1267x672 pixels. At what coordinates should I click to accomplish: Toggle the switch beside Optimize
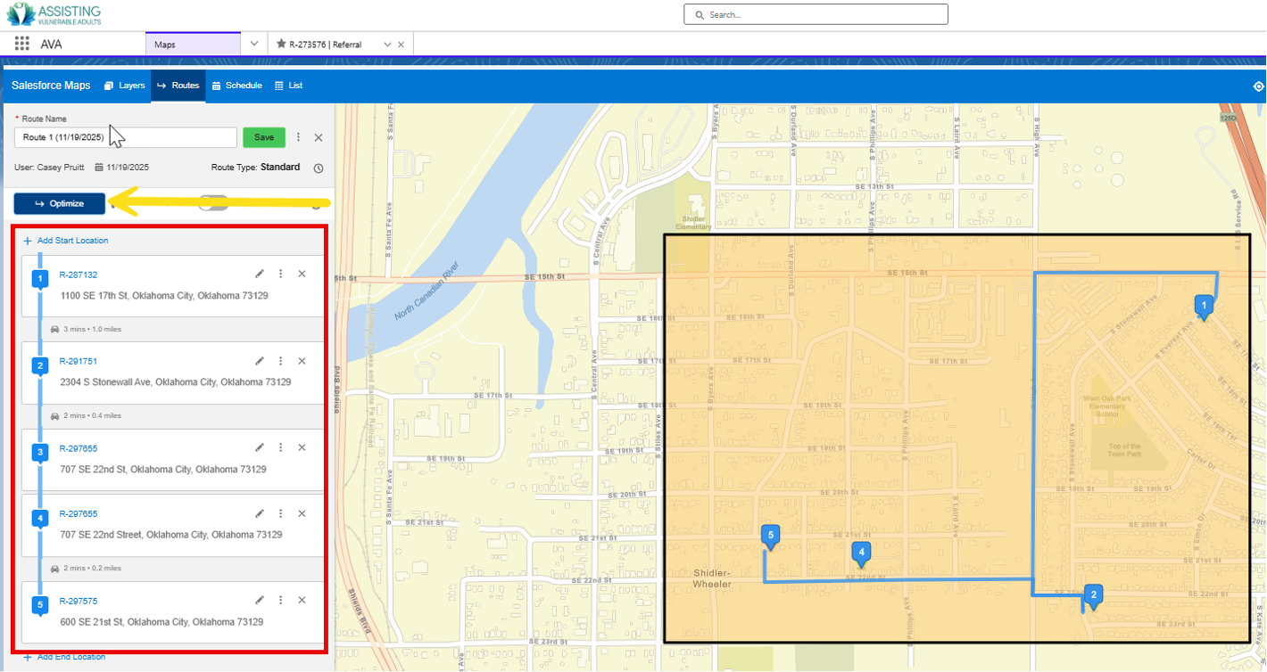tap(214, 203)
